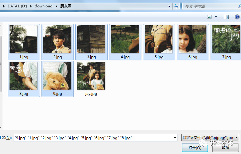Select 朋友圈 folder in breadcrumb
241x154 pixels.
point(66,6)
